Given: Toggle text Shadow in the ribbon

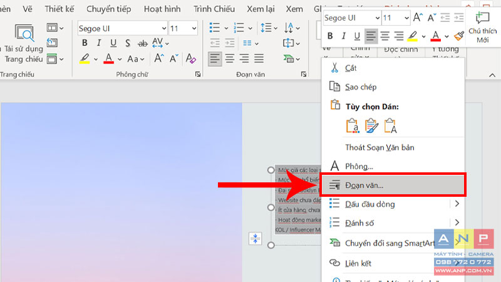Looking at the screenshot, I should [128, 43].
